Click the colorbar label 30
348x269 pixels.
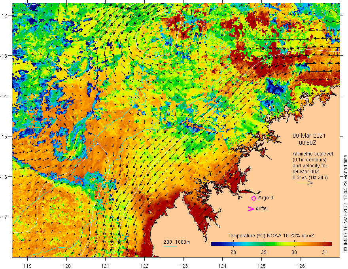[294, 252]
